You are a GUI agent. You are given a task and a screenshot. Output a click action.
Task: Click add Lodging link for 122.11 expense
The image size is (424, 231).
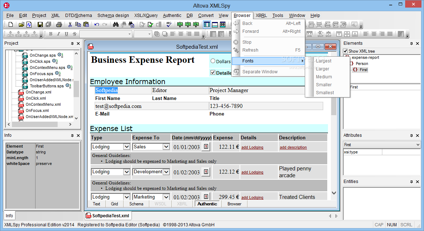click(x=252, y=147)
